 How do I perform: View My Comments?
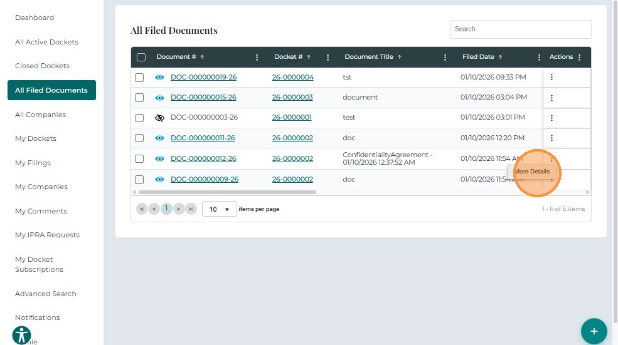(x=41, y=211)
